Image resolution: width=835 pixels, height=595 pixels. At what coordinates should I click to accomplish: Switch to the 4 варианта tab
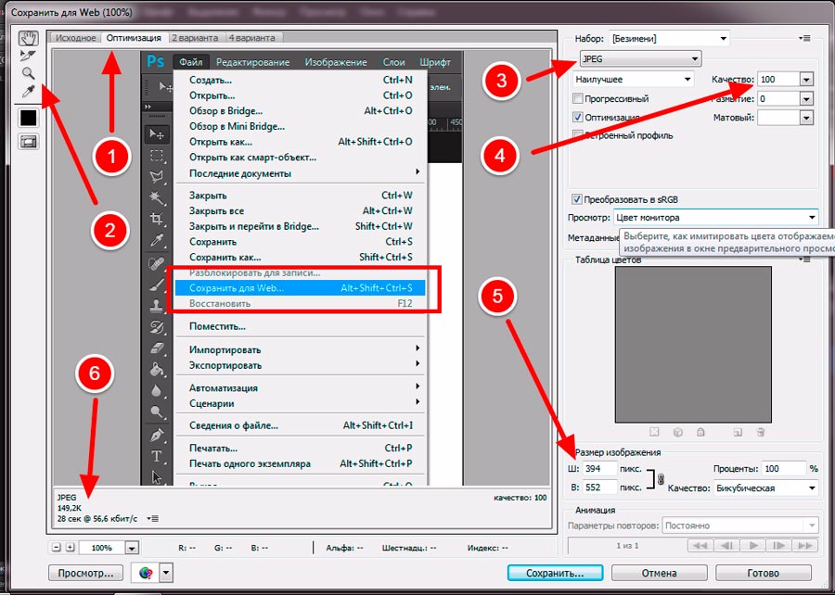251,38
